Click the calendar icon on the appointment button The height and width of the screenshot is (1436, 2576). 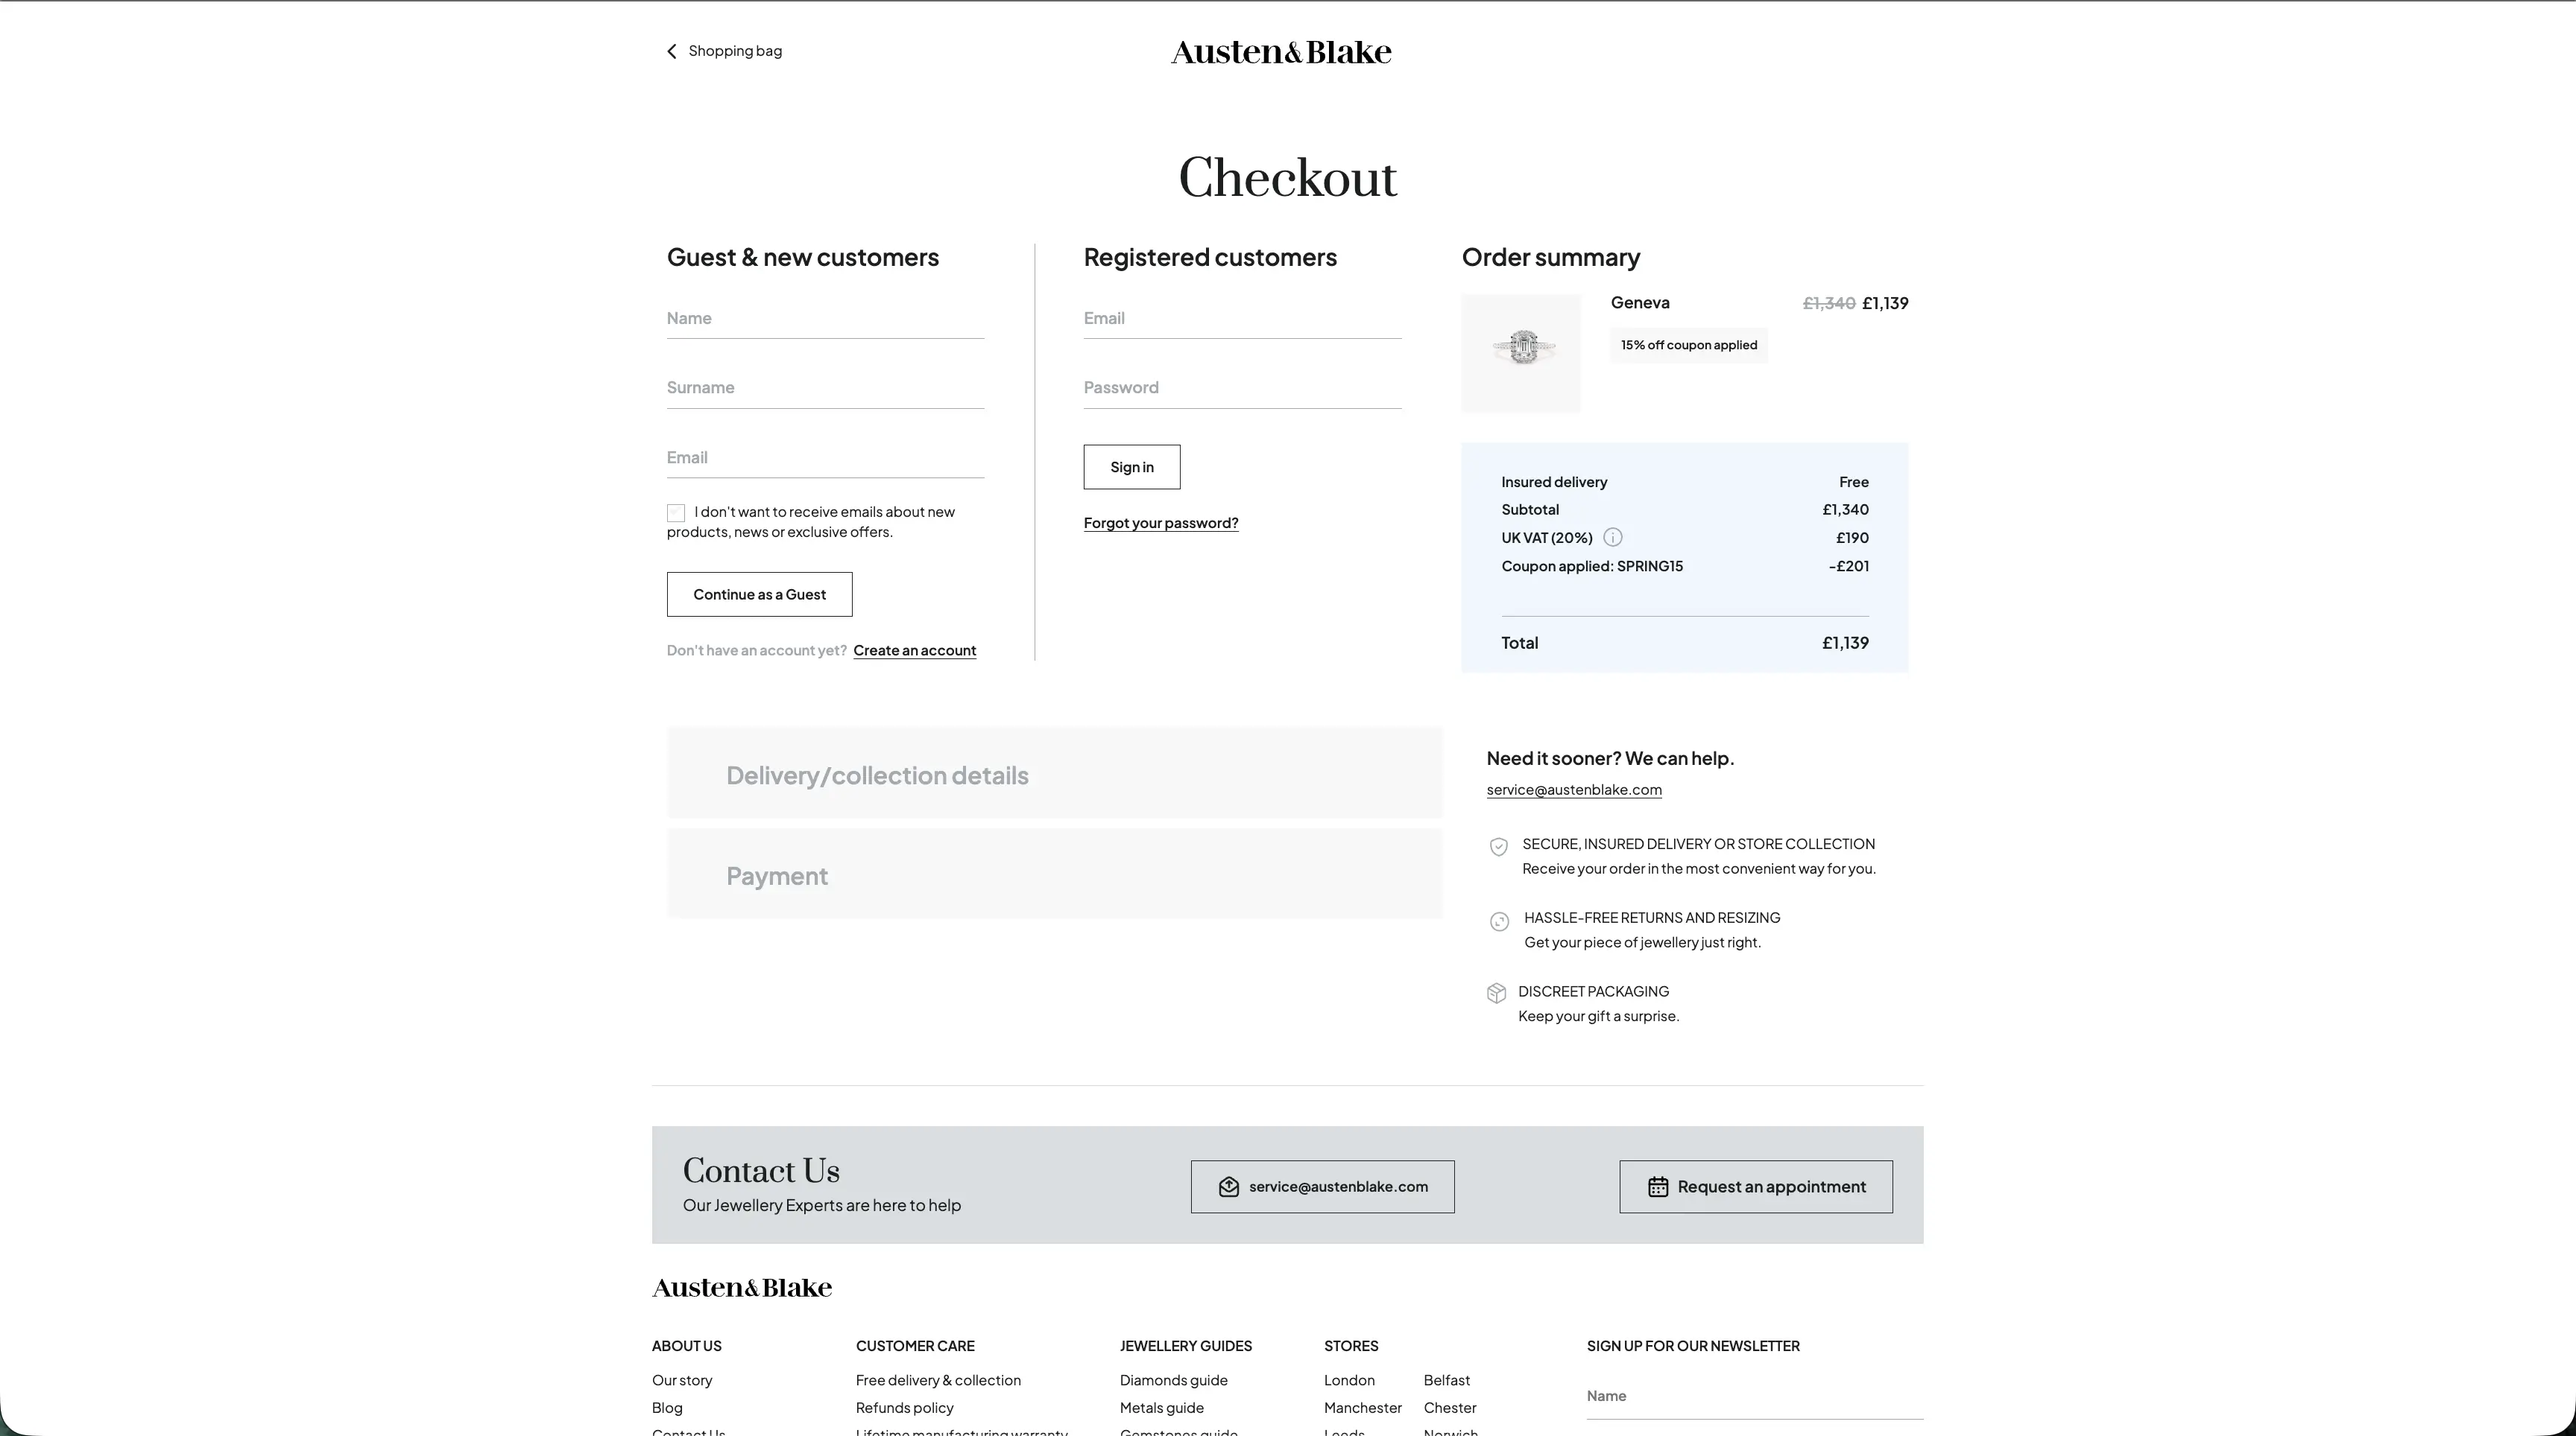(x=1657, y=1187)
